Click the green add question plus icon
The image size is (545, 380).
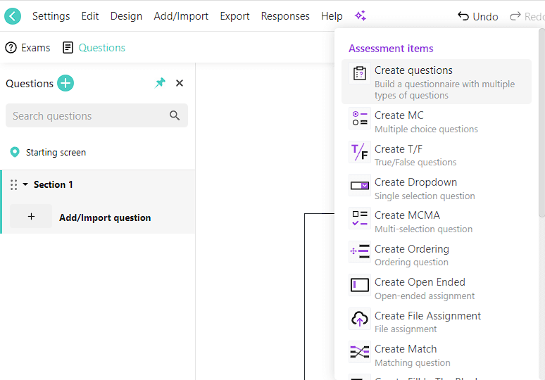[x=65, y=83]
